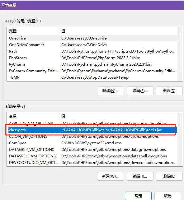
Task: Click the user variables list scrollbar
Action: tap(180, 52)
